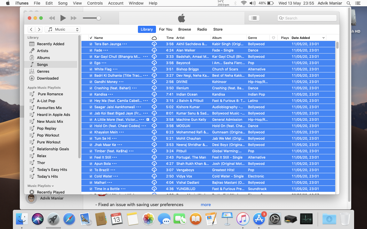Toggle checkbox for 'Kar Gayi Chull'
The width and height of the screenshot is (367, 229).
point(91,57)
